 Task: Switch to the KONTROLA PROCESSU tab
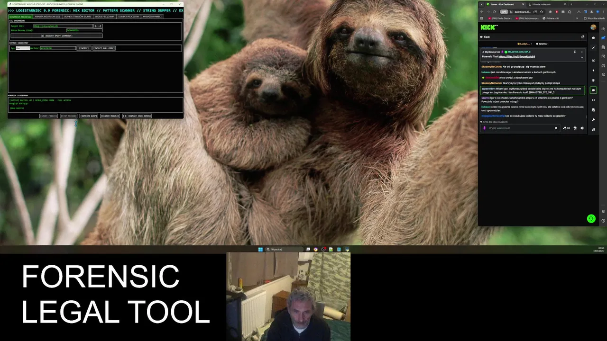point(20,17)
